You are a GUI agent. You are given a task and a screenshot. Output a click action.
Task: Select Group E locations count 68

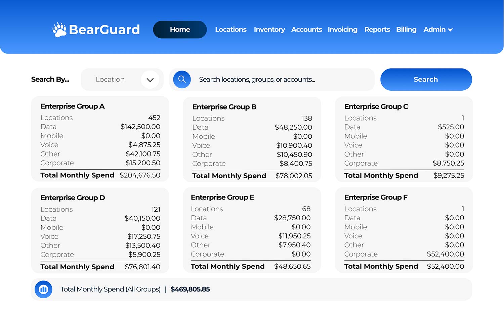(306, 209)
